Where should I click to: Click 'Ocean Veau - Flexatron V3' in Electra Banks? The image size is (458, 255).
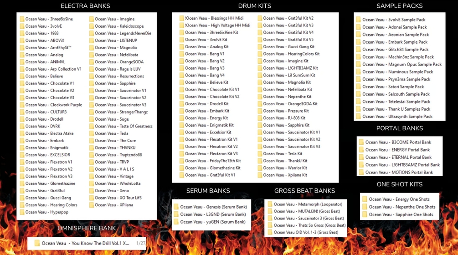tap(49, 176)
